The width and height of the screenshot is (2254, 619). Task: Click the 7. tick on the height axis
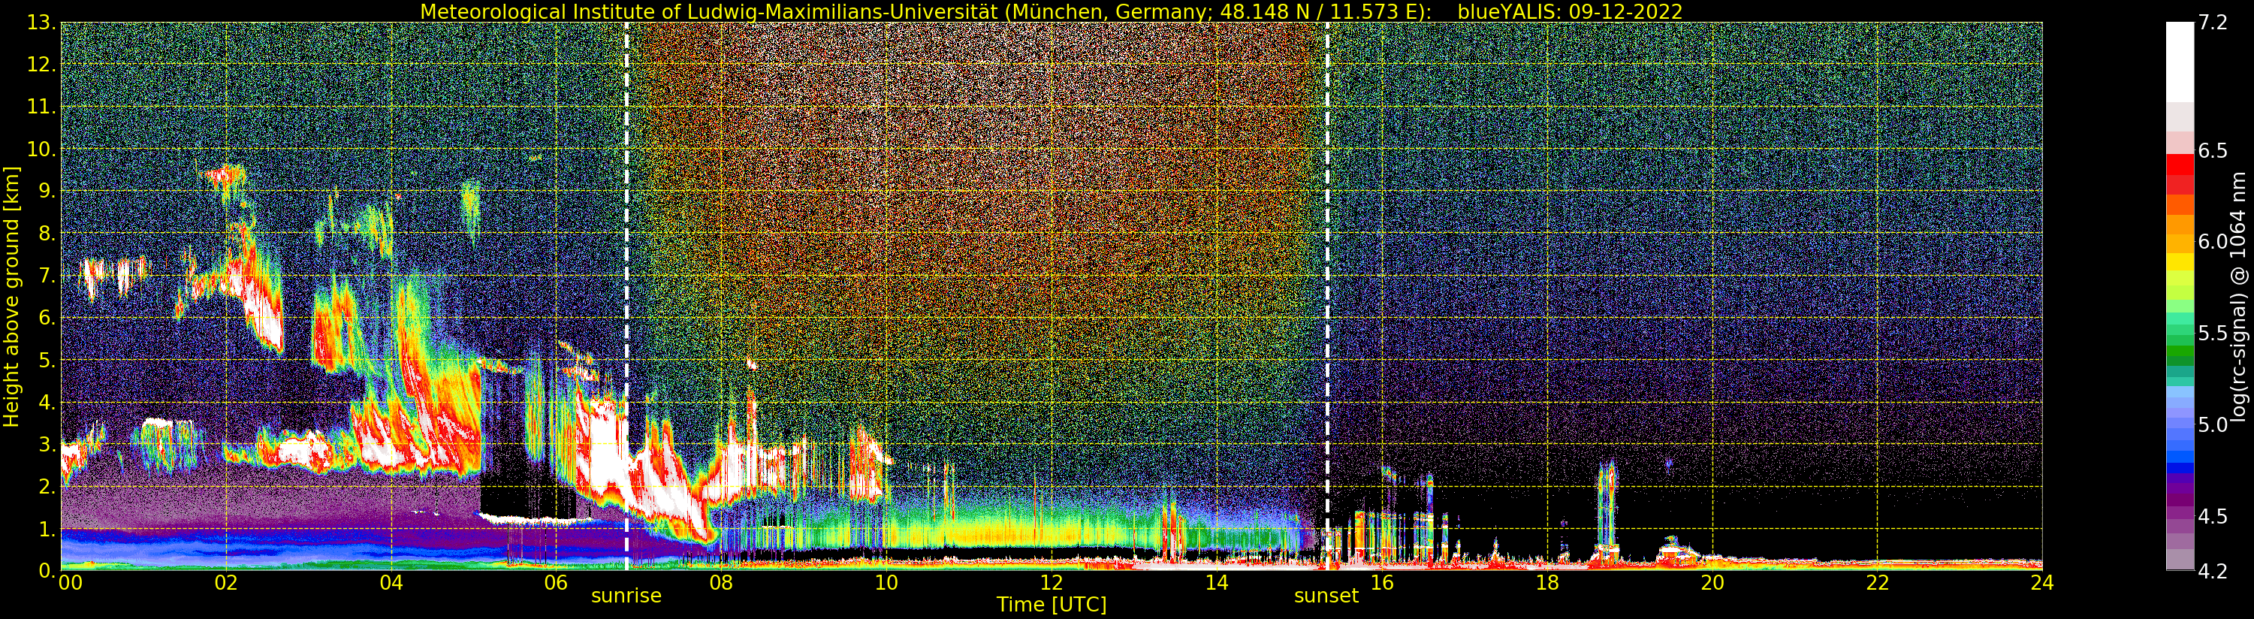[47, 276]
